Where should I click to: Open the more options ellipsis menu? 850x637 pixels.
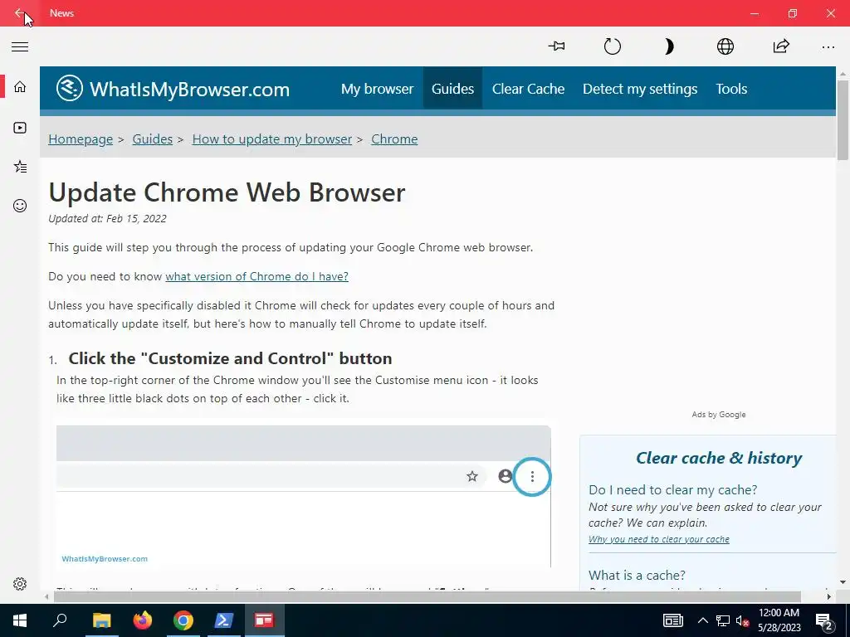click(x=828, y=47)
